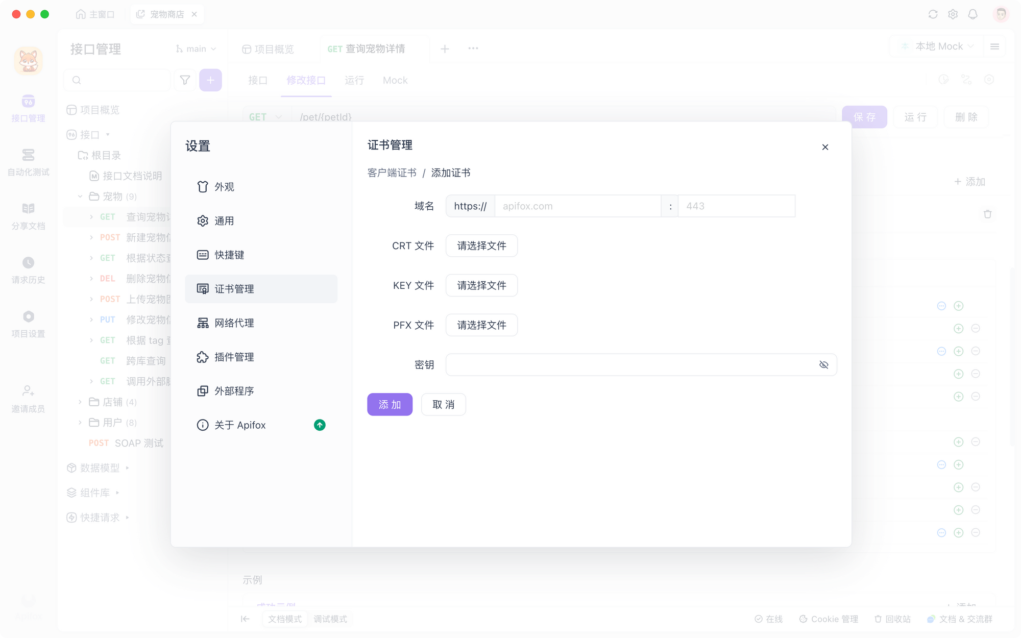Switch to the 运行 sub-tab
The width and height of the screenshot is (1021, 638).
(354, 81)
